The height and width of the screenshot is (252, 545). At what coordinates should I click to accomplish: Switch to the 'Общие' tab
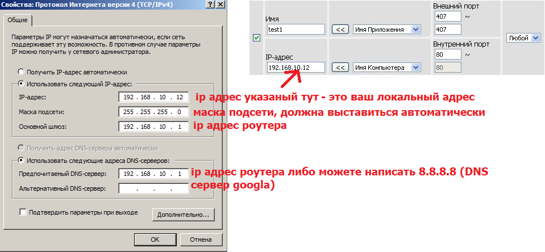coord(18,20)
